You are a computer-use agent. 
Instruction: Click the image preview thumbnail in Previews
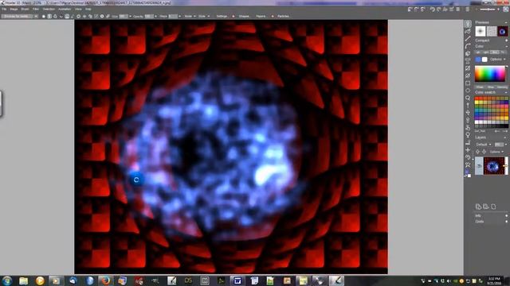pyautogui.click(x=503, y=31)
